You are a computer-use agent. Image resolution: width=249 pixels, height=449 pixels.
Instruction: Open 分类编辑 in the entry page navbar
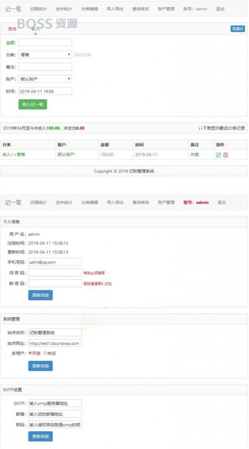click(x=90, y=9)
